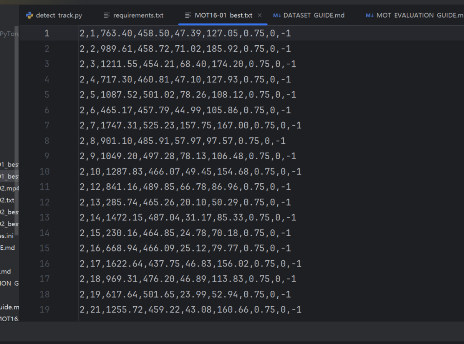
Task: Click line number 1 in the gutter
Action: point(46,33)
